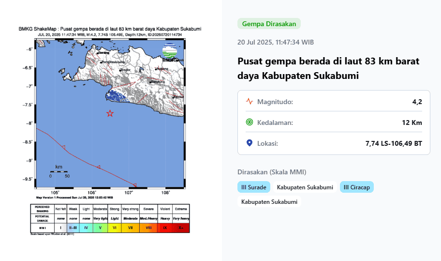Image resolution: width=441 pixels, height=261 pixels.
Task: Click the Bogor city label on map
Action: pos(125,70)
